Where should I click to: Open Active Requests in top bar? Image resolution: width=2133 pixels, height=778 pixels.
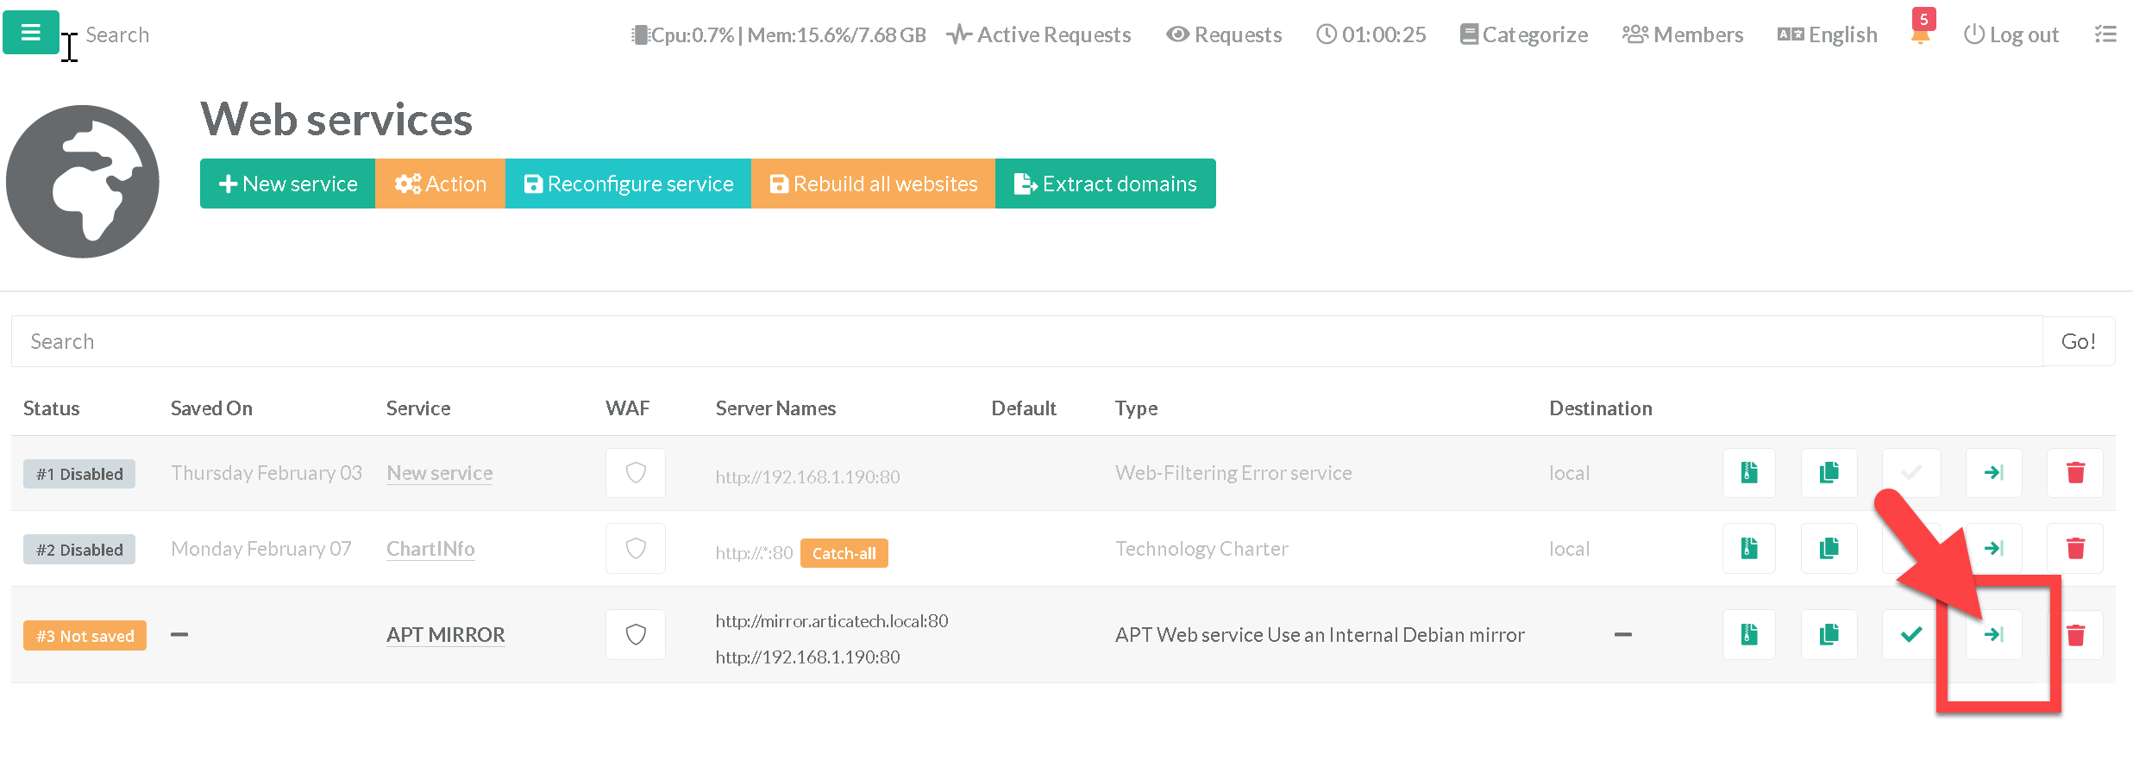[1039, 34]
